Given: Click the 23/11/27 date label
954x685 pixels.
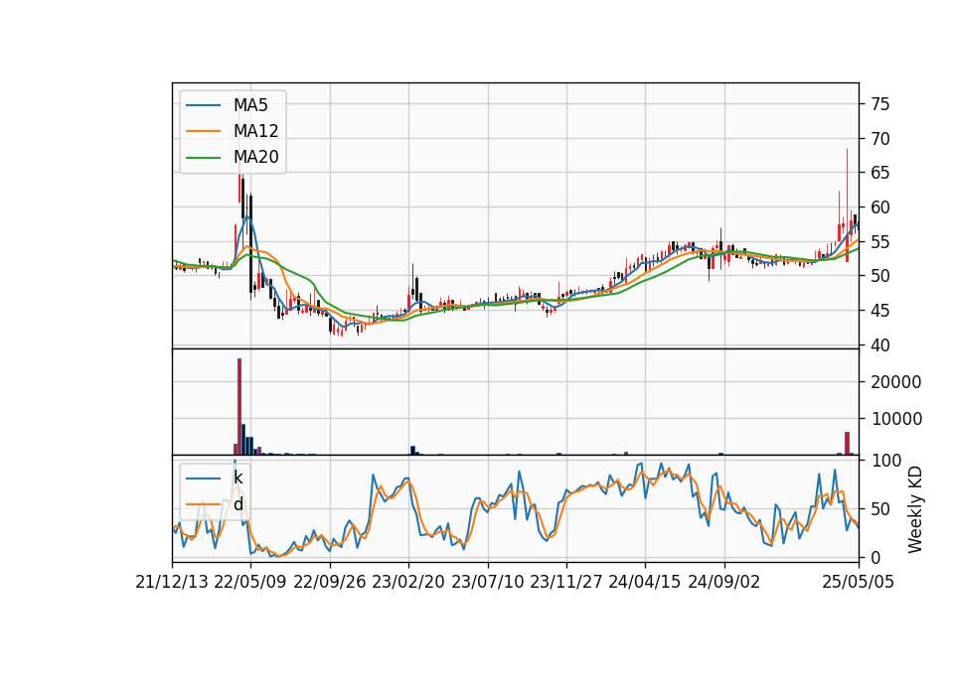Looking at the screenshot, I should click(566, 583).
